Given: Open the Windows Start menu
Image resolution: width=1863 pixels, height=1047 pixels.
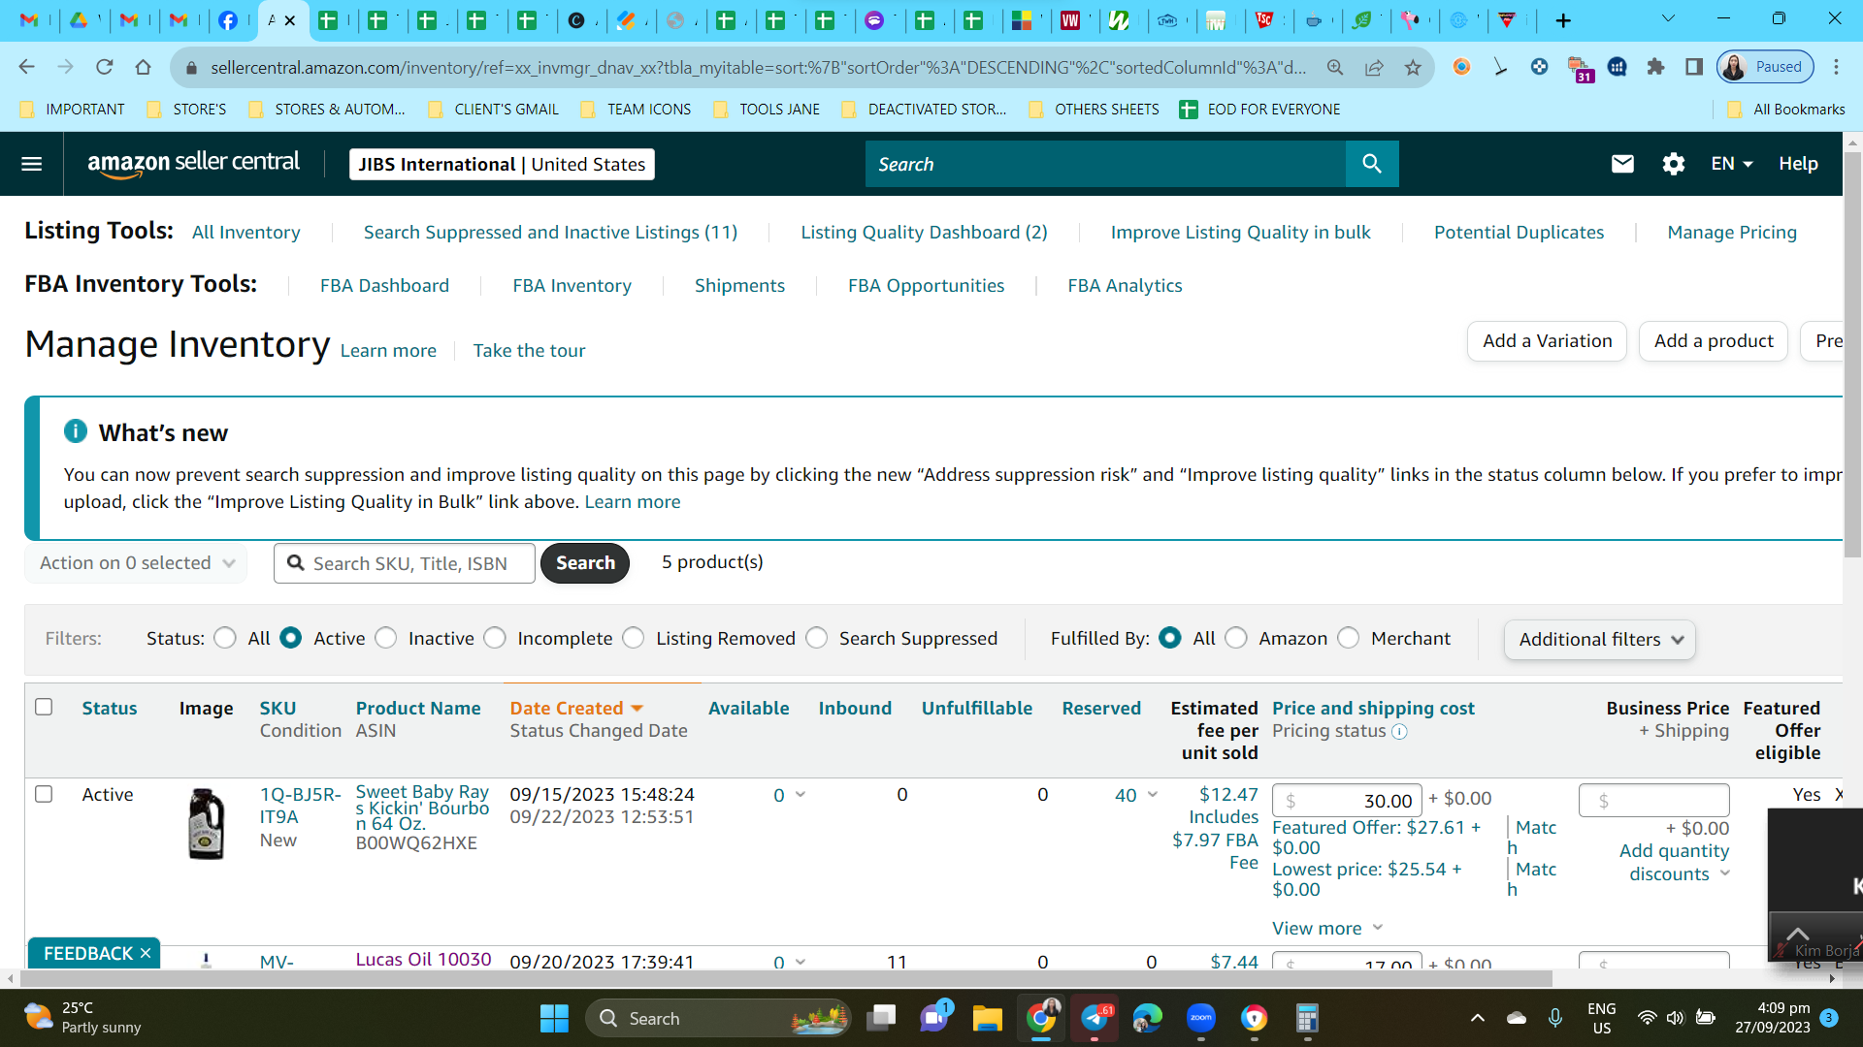Looking at the screenshot, I should click(x=554, y=1018).
